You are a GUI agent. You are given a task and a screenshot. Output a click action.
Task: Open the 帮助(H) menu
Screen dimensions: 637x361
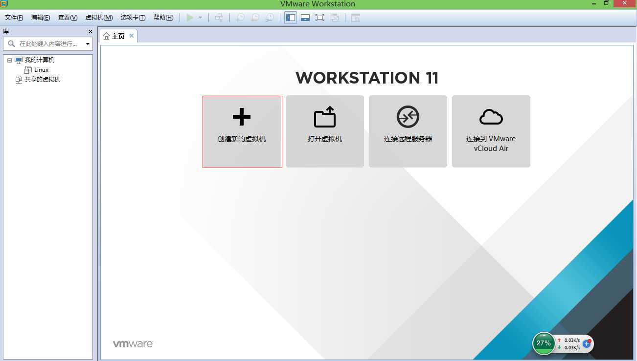tap(163, 18)
